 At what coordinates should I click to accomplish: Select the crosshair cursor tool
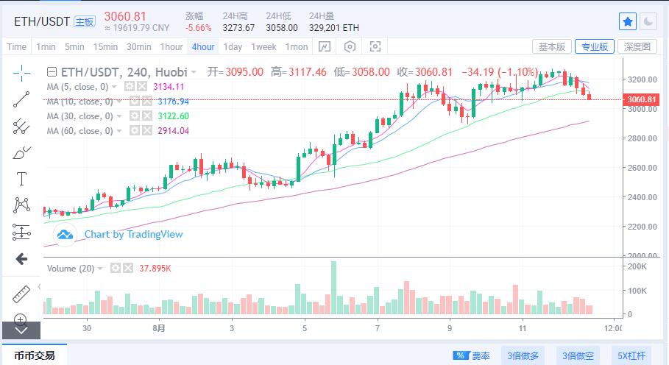coord(21,74)
